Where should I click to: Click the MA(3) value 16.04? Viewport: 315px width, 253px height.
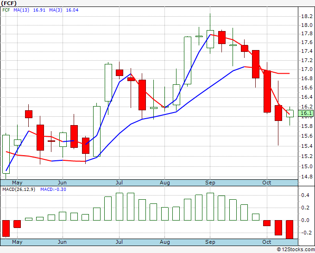pyautogui.click(x=72, y=10)
